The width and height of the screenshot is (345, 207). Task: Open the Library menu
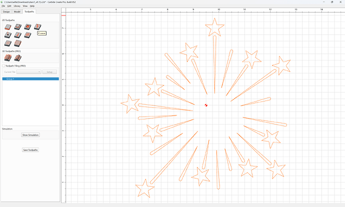(x=17, y=6)
